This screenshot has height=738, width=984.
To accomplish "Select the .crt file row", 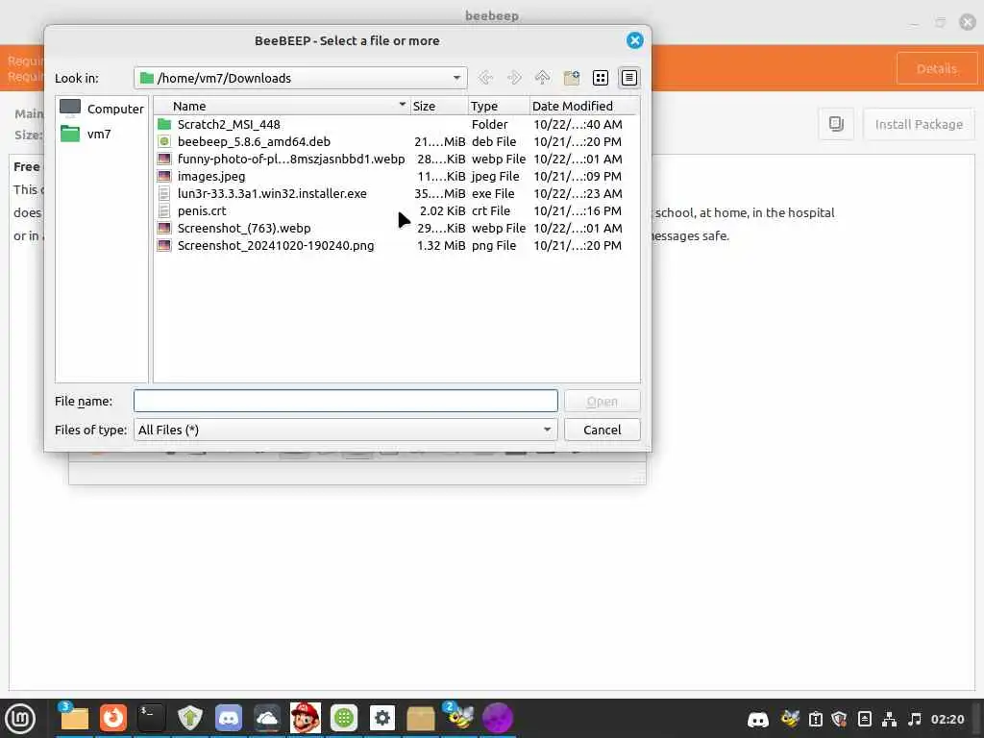I will pos(397,210).
